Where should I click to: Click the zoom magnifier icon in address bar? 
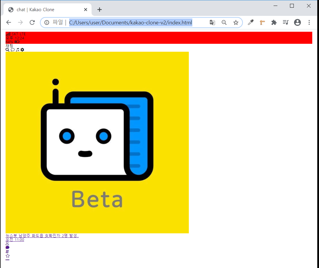tap(224, 22)
